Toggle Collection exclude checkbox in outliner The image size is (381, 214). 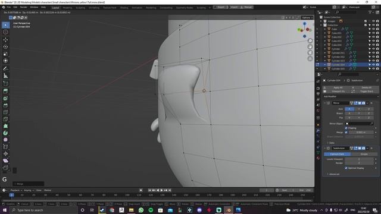(366, 25)
